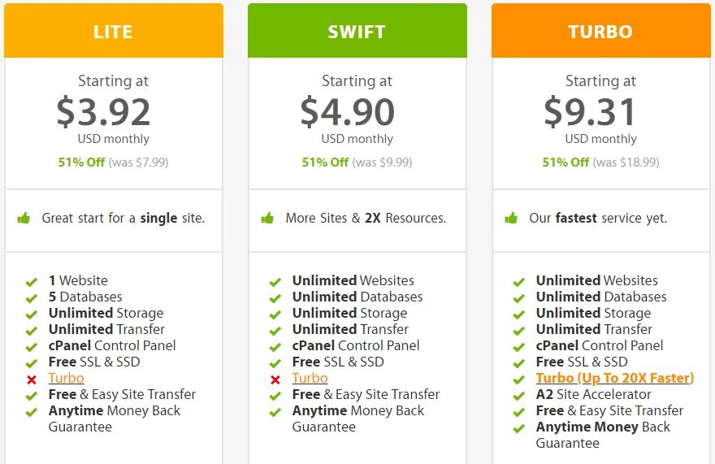This screenshot has width=715, height=464.
Task: Open the Turbo link in Swift plan
Action: tap(310, 378)
